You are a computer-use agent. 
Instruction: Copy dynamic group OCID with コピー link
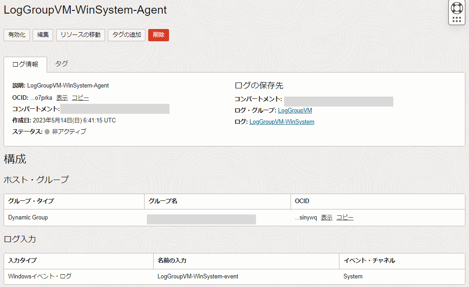pos(345,217)
